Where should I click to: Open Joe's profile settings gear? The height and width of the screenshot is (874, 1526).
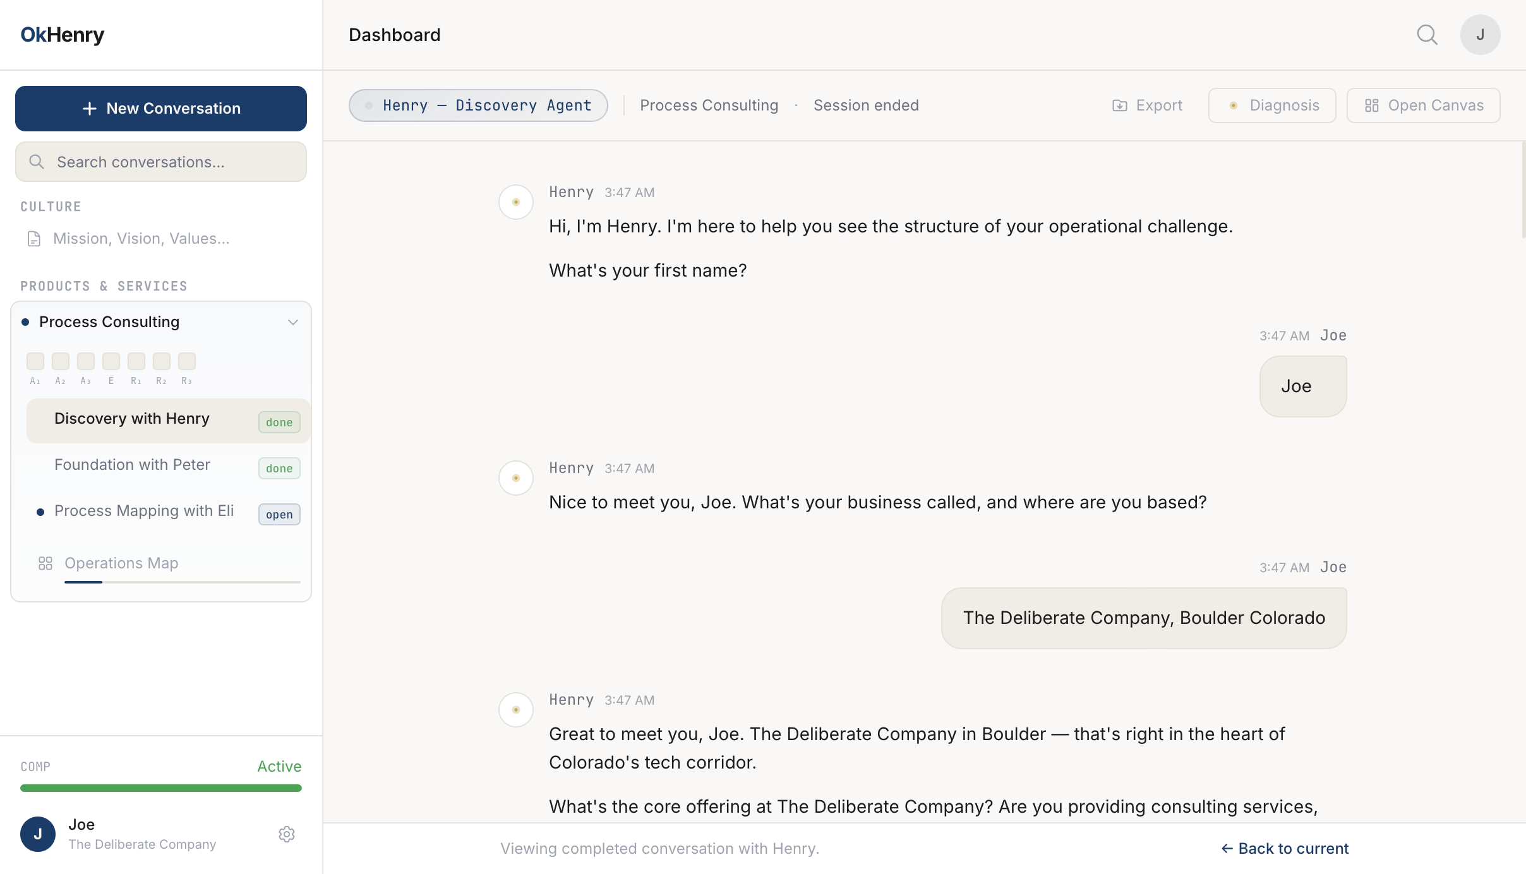(286, 834)
